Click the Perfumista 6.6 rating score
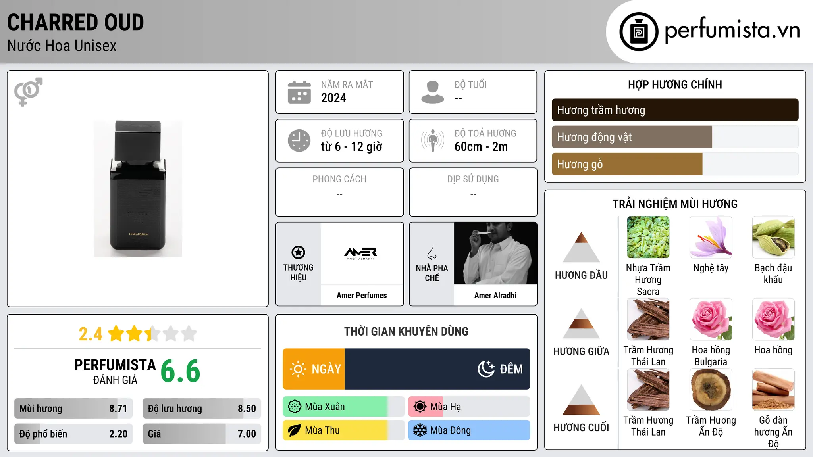 pos(181,371)
